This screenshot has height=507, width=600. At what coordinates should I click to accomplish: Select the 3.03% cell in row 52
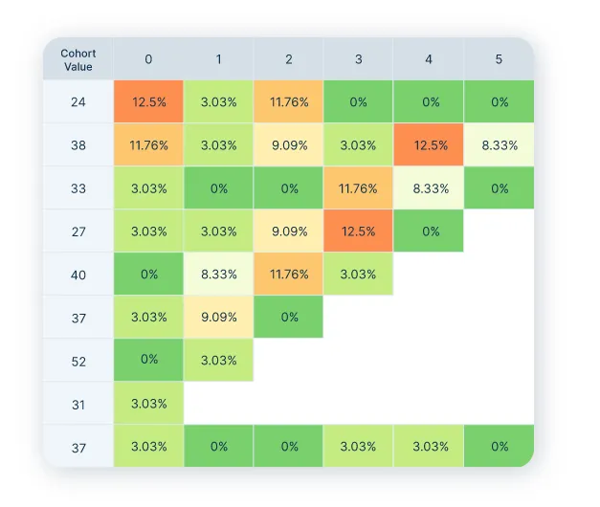pyautogui.click(x=218, y=361)
